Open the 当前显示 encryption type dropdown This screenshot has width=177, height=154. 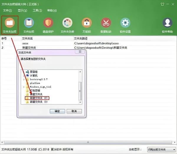pos(161,150)
